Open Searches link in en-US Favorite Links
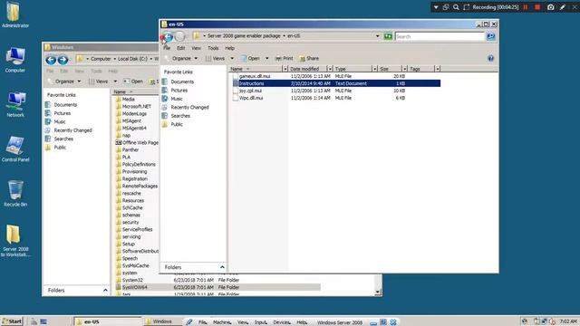The width and height of the screenshot is (580, 326). 180,116
